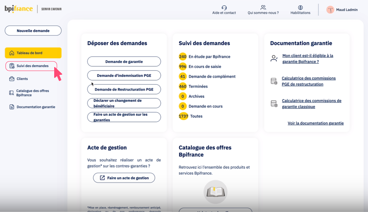Image resolution: width=368 pixels, height=212 pixels.
Task: Click the Documentation garantie sidebar document icon
Action: click(12, 107)
